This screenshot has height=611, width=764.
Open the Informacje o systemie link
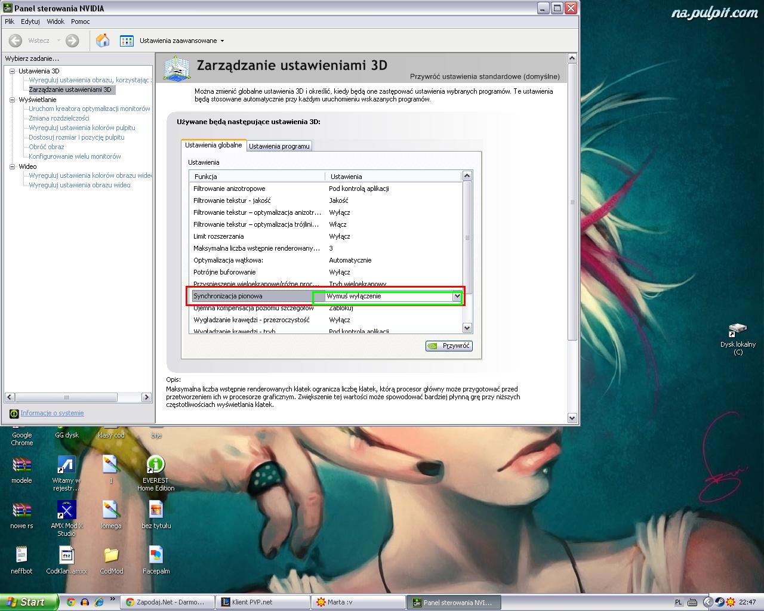[x=52, y=413]
